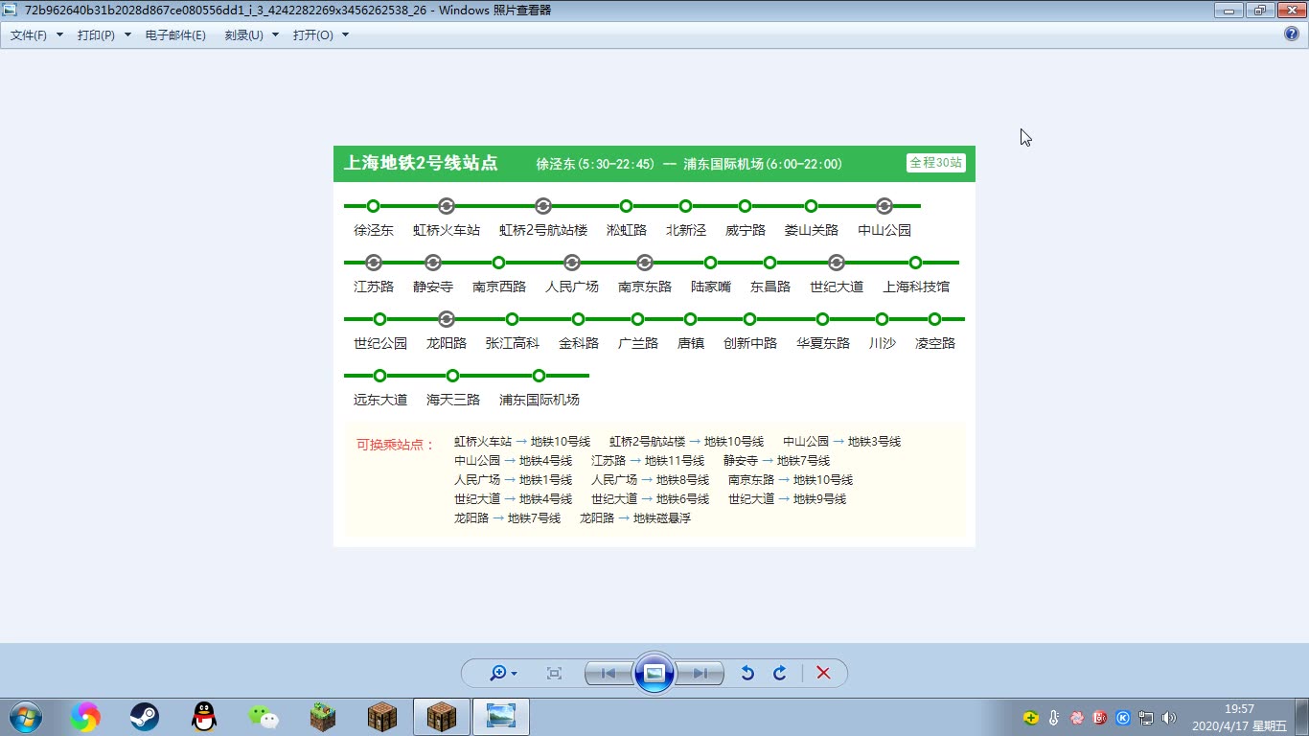
Task: Expand the 刻录(U) menu
Action: (251, 34)
